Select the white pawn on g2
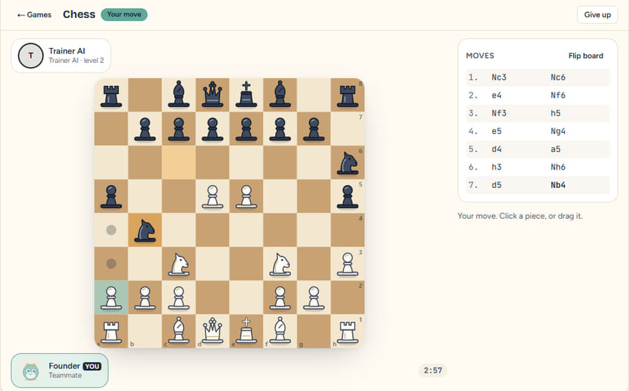The height and width of the screenshot is (391, 629). tap(314, 297)
